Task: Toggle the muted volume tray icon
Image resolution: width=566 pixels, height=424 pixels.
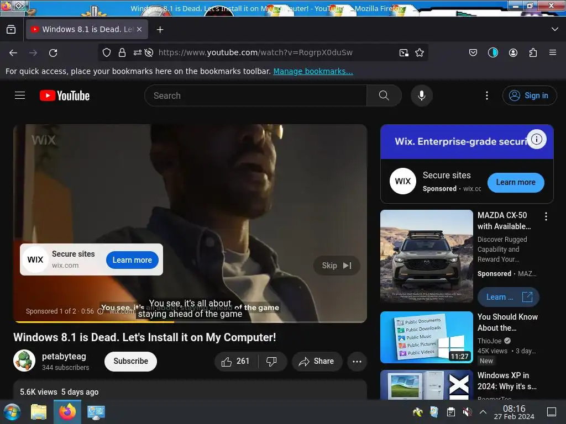Action: (x=467, y=412)
